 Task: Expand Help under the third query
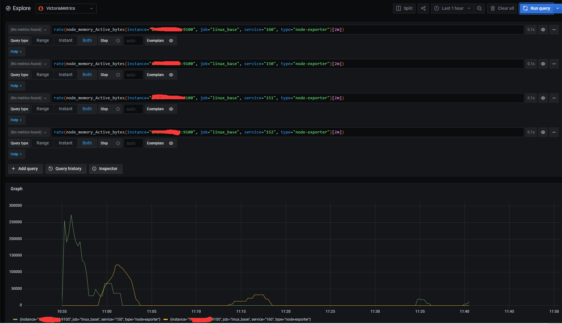coord(16,120)
